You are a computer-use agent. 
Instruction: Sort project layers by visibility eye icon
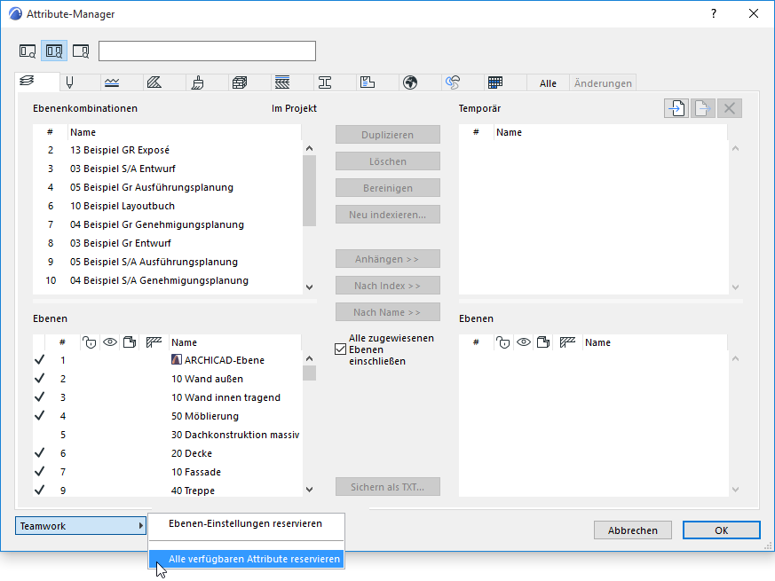pos(110,342)
